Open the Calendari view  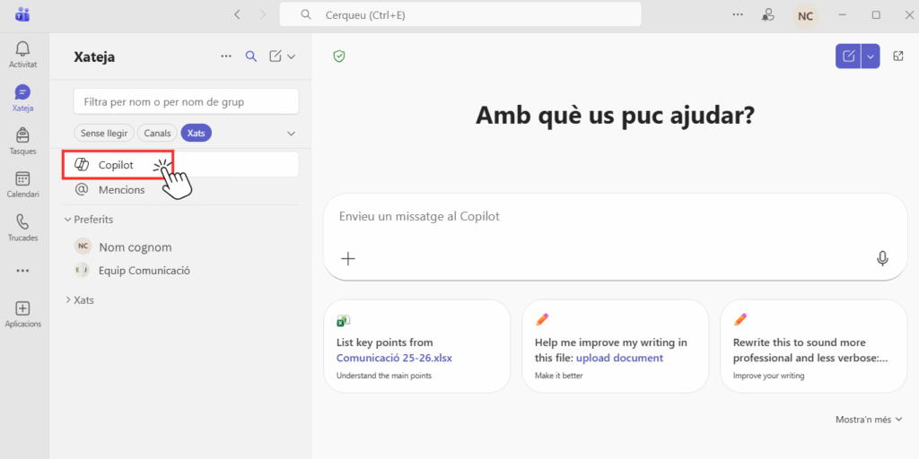point(22,184)
